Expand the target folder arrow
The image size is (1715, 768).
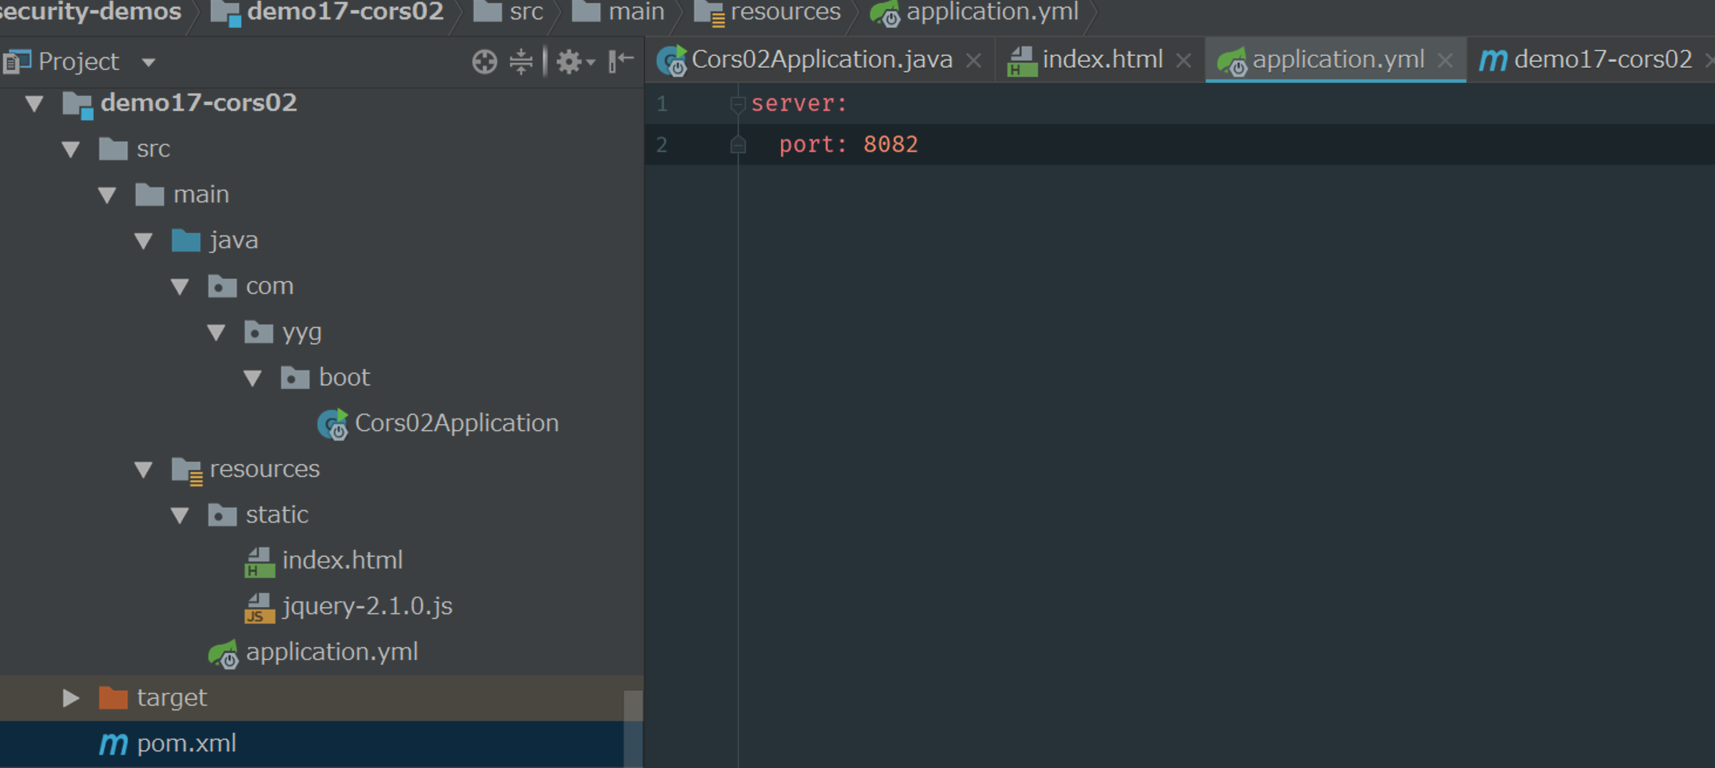click(71, 698)
